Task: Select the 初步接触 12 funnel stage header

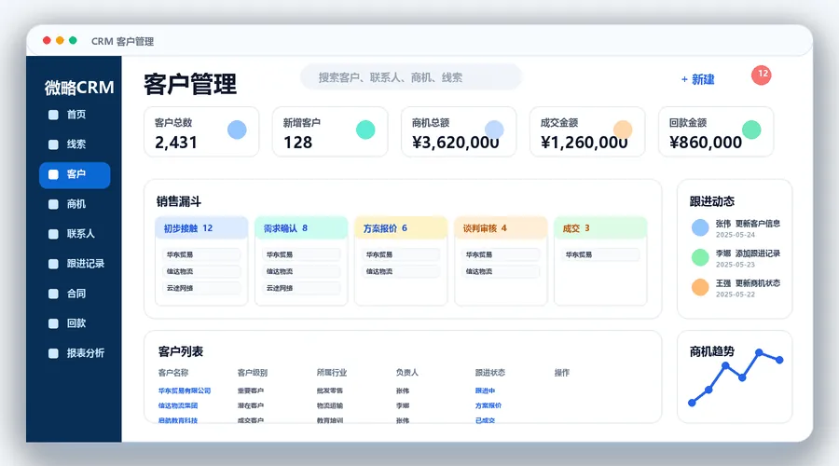Action: [201, 228]
